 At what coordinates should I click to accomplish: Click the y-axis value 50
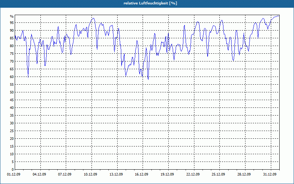coord(12,92)
